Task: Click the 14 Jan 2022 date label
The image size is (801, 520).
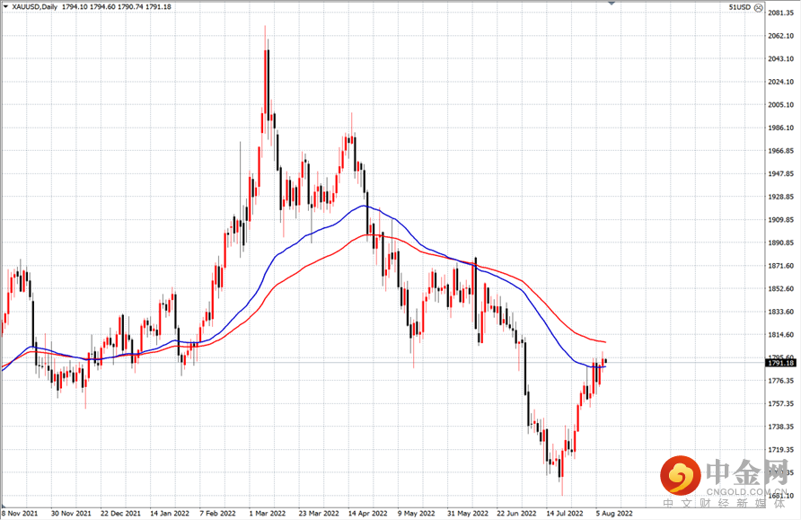Action: coord(170,514)
